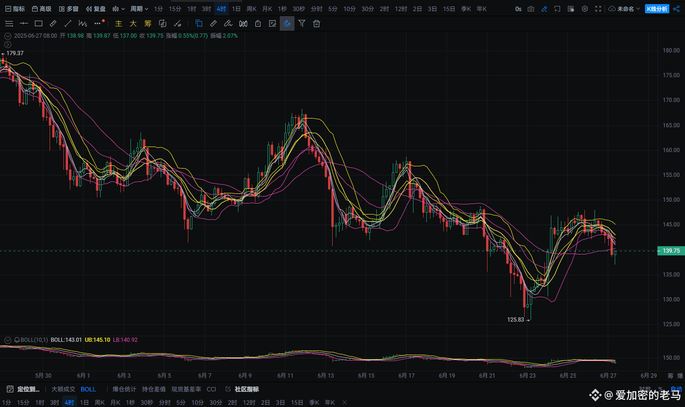Expand the second chevron under candle info

pos(8,45)
